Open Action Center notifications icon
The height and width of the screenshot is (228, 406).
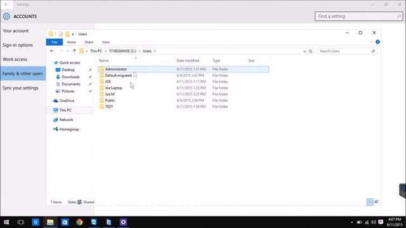(x=381, y=222)
